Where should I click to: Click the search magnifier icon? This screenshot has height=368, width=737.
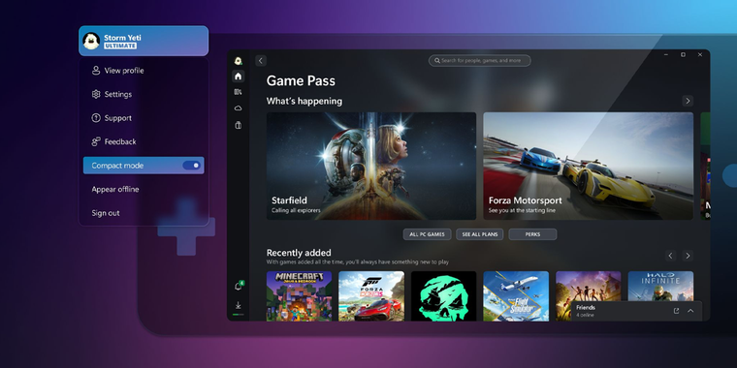click(437, 61)
